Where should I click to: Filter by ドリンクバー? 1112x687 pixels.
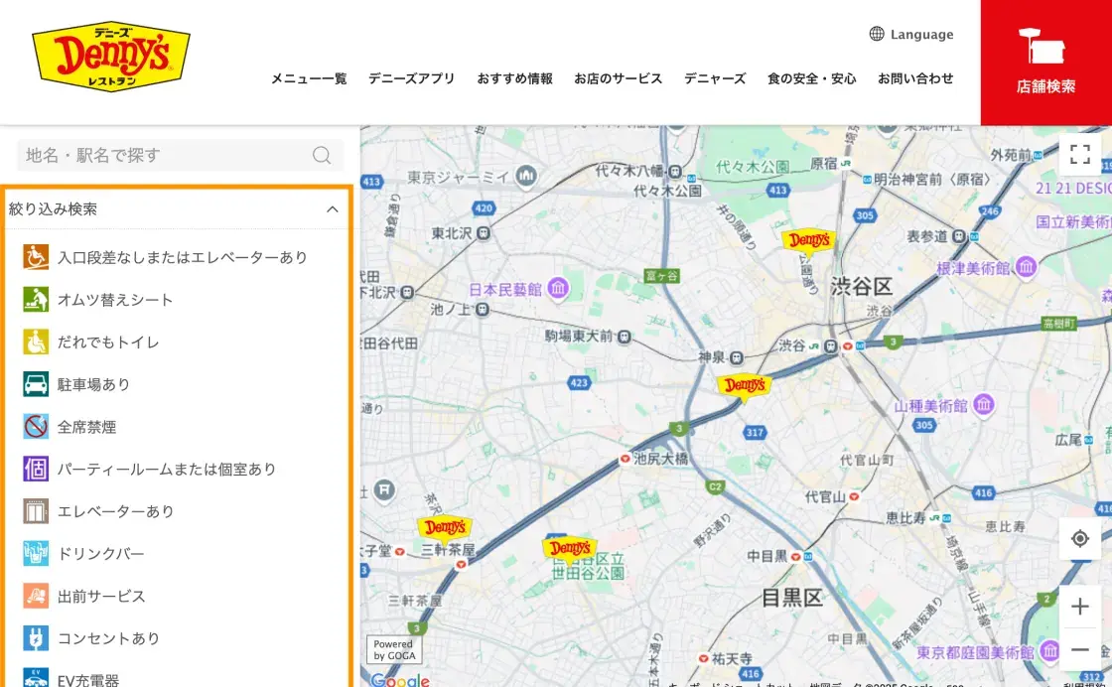coord(100,554)
